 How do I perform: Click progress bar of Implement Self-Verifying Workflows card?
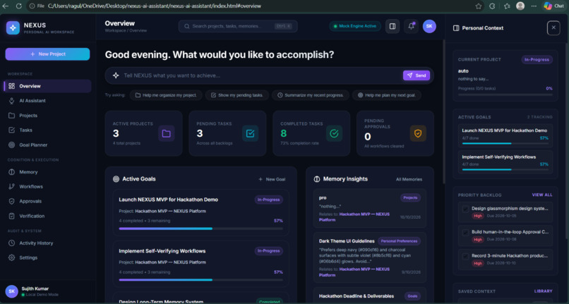(x=200, y=280)
